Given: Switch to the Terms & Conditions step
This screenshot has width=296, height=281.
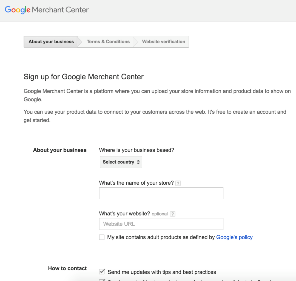Looking at the screenshot, I should coord(108,41).
